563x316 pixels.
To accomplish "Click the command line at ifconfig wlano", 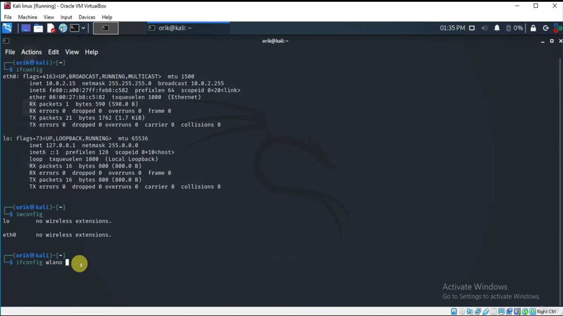I will coord(39,262).
